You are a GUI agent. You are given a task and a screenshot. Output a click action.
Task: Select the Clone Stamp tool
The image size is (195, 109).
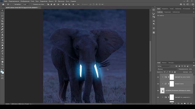click(2, 35)
